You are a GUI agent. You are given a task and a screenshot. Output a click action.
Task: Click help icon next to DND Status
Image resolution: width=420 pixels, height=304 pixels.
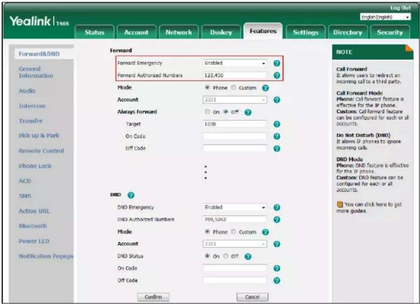point(248,256)
